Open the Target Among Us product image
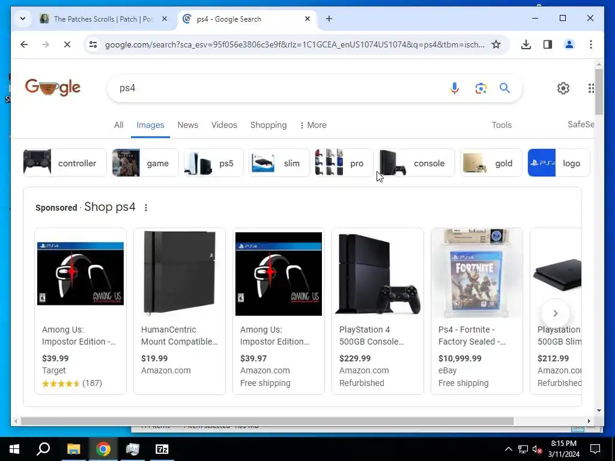Image resolution: width=615 pixels, height=461 pixels. click(80, 273)
